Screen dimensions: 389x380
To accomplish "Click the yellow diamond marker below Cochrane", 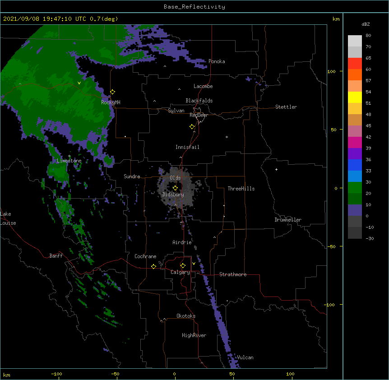I will 153,266.
